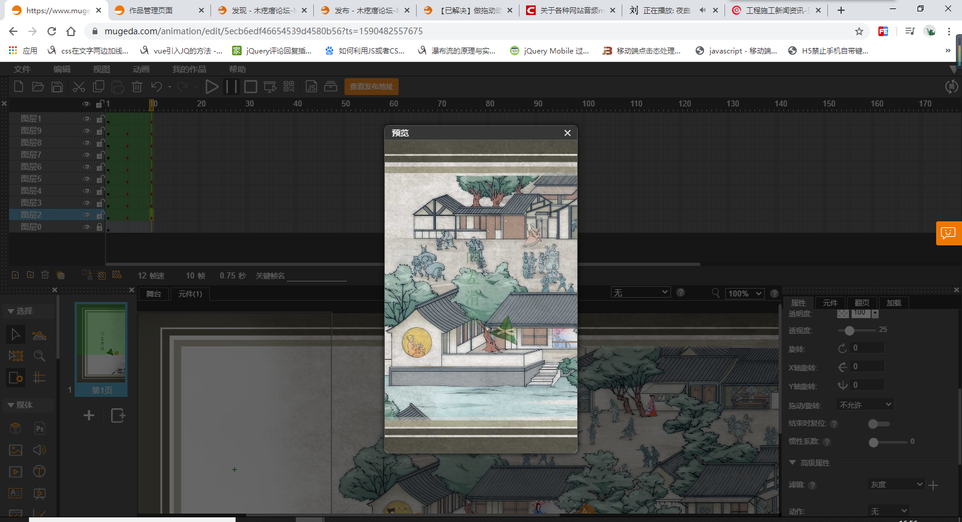The image size is (962, 522).
Task: Open the 3D box media tool
Action: [16, 429]
